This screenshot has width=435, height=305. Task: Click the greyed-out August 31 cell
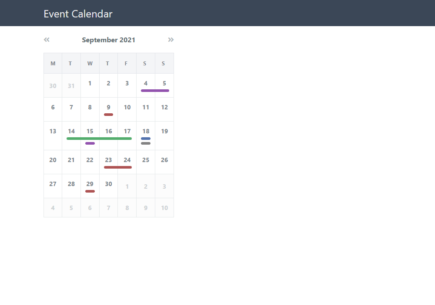point(71,85)
